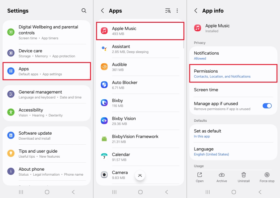Viewport: 280px width, 198px height.
Task: Open the Apps three-dot overflow menu
Action: pos(177,11)
